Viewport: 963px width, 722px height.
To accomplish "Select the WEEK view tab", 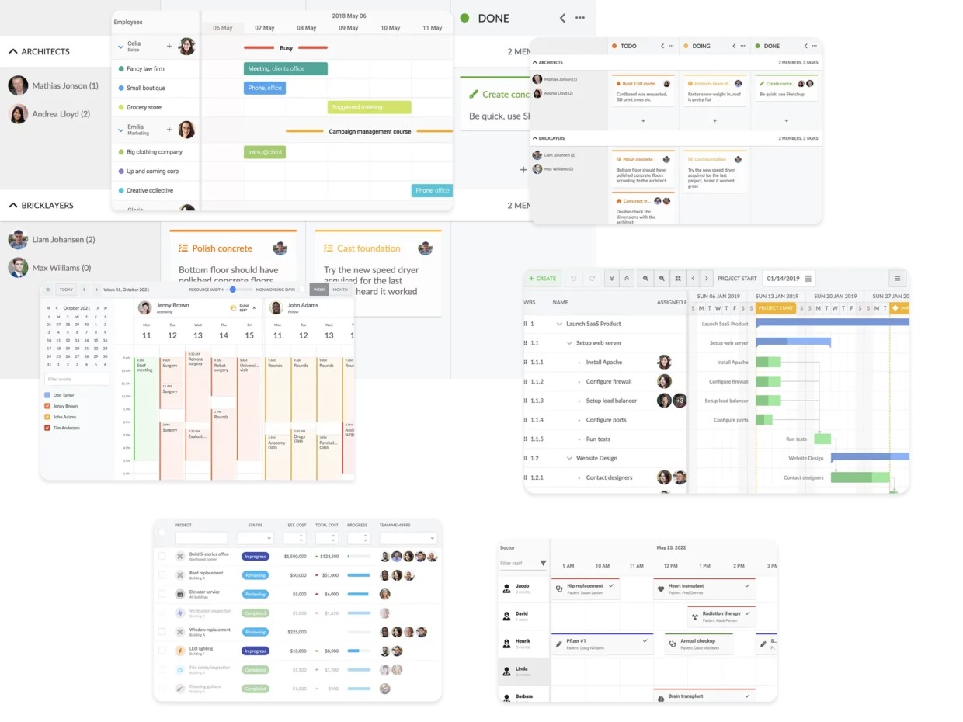I will [318, 290].
